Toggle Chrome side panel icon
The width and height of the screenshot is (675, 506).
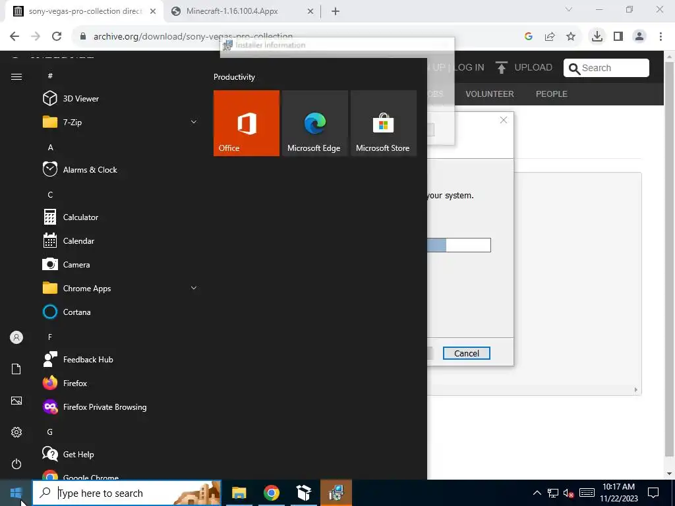point(618,36)
